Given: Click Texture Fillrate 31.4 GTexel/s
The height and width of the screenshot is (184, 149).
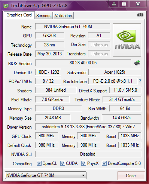Looking at the screenshot, I should (x=122, y=99).
